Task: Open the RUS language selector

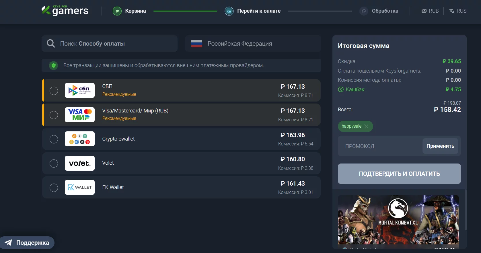Action: pyautogui.click(x=458, y=11)
